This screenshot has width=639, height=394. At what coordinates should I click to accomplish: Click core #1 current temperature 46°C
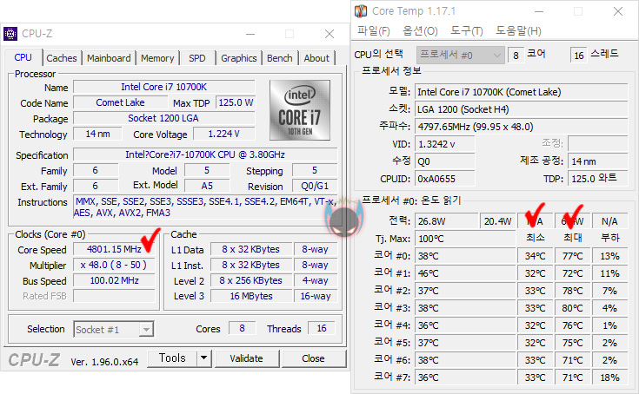(x=465, y=273)
